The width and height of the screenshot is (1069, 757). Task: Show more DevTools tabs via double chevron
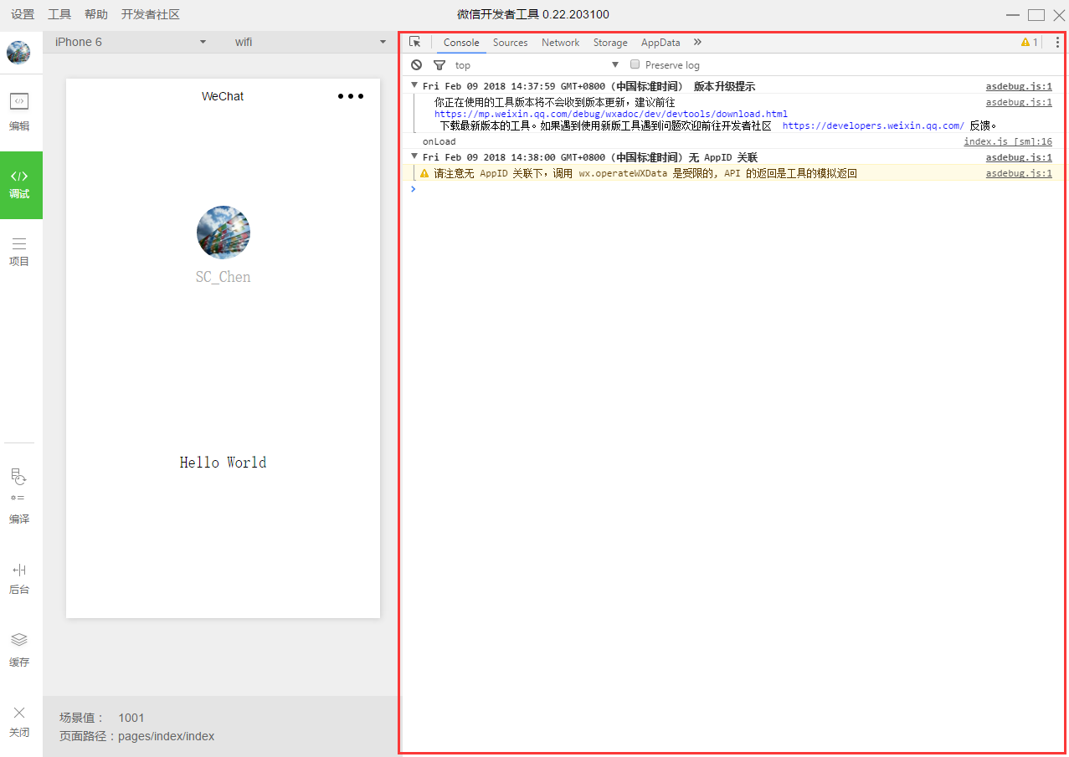697,42
